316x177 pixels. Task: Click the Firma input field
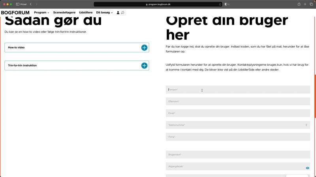(x=238, y=137)
